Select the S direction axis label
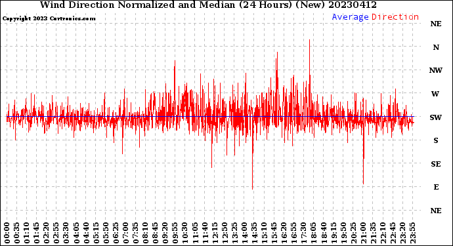This screenshot has width=453, height=246. pyautogui.click(x=436, y=140)
